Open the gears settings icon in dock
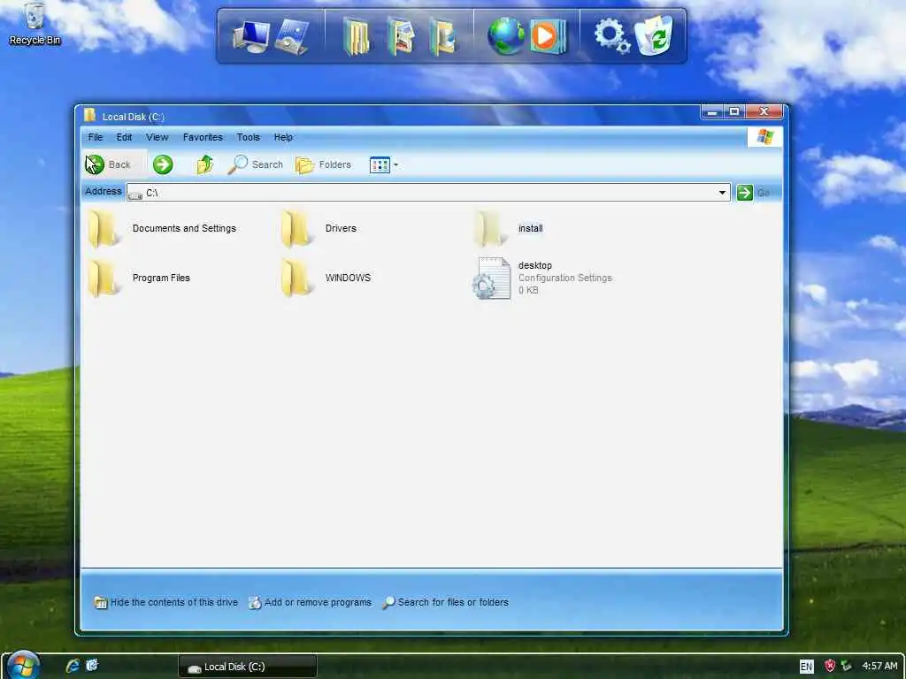Image resolution: width=906 pixels, height=679 pixels. click(612, 35)
